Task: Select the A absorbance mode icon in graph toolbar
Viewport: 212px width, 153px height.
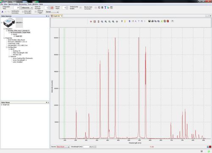Action: (136, 21)
